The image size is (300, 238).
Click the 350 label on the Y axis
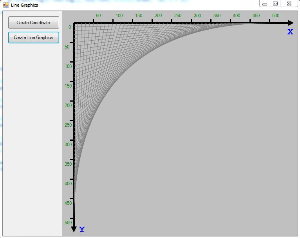(68, 164)
